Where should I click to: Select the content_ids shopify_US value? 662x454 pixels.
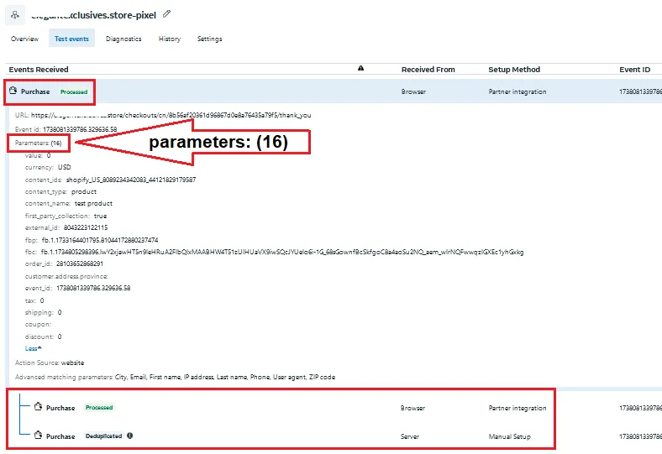point(131,180)
